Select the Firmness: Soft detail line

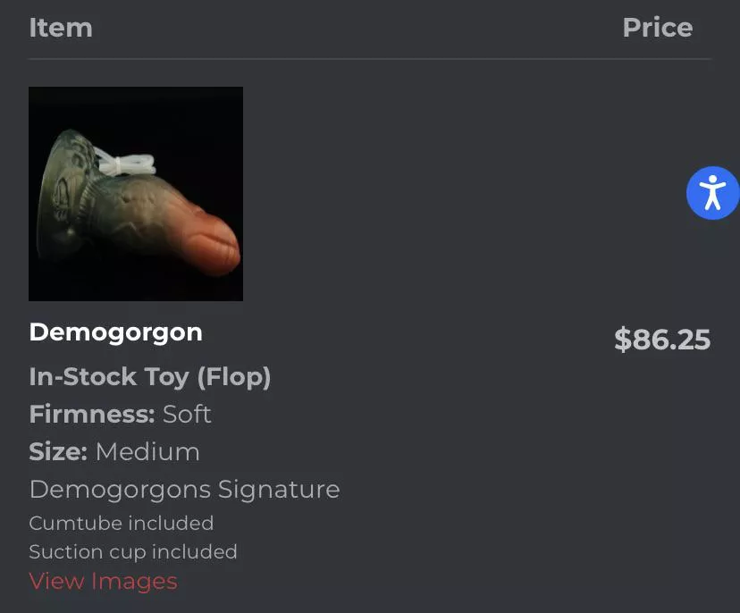click(120, 414)
